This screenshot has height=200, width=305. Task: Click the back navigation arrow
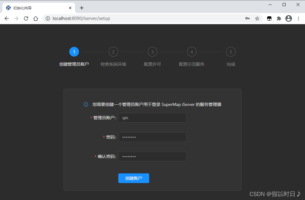click(x=7, y=18)
